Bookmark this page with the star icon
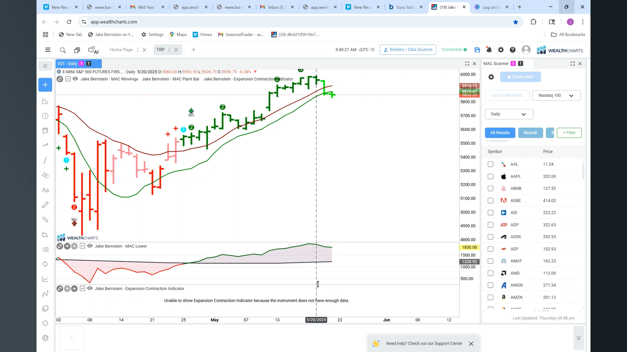Screen dimensions: 627x352 point(516,22)
